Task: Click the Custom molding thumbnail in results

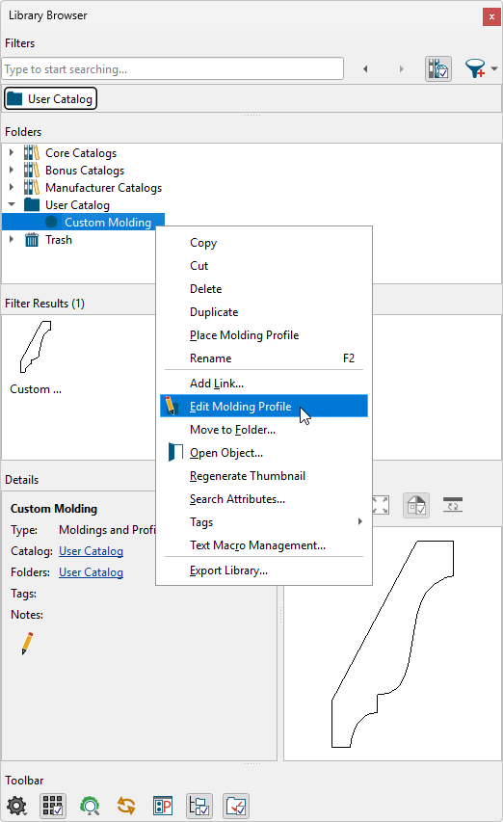Action: click(x=36, y=347)
